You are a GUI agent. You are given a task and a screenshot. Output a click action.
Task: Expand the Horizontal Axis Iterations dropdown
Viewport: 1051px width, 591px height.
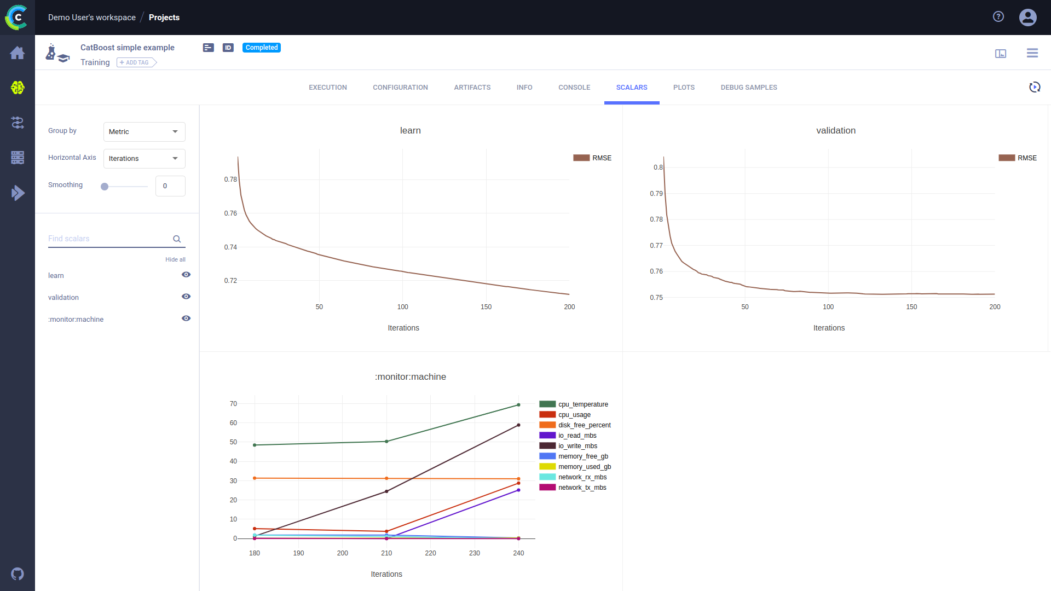144,159
